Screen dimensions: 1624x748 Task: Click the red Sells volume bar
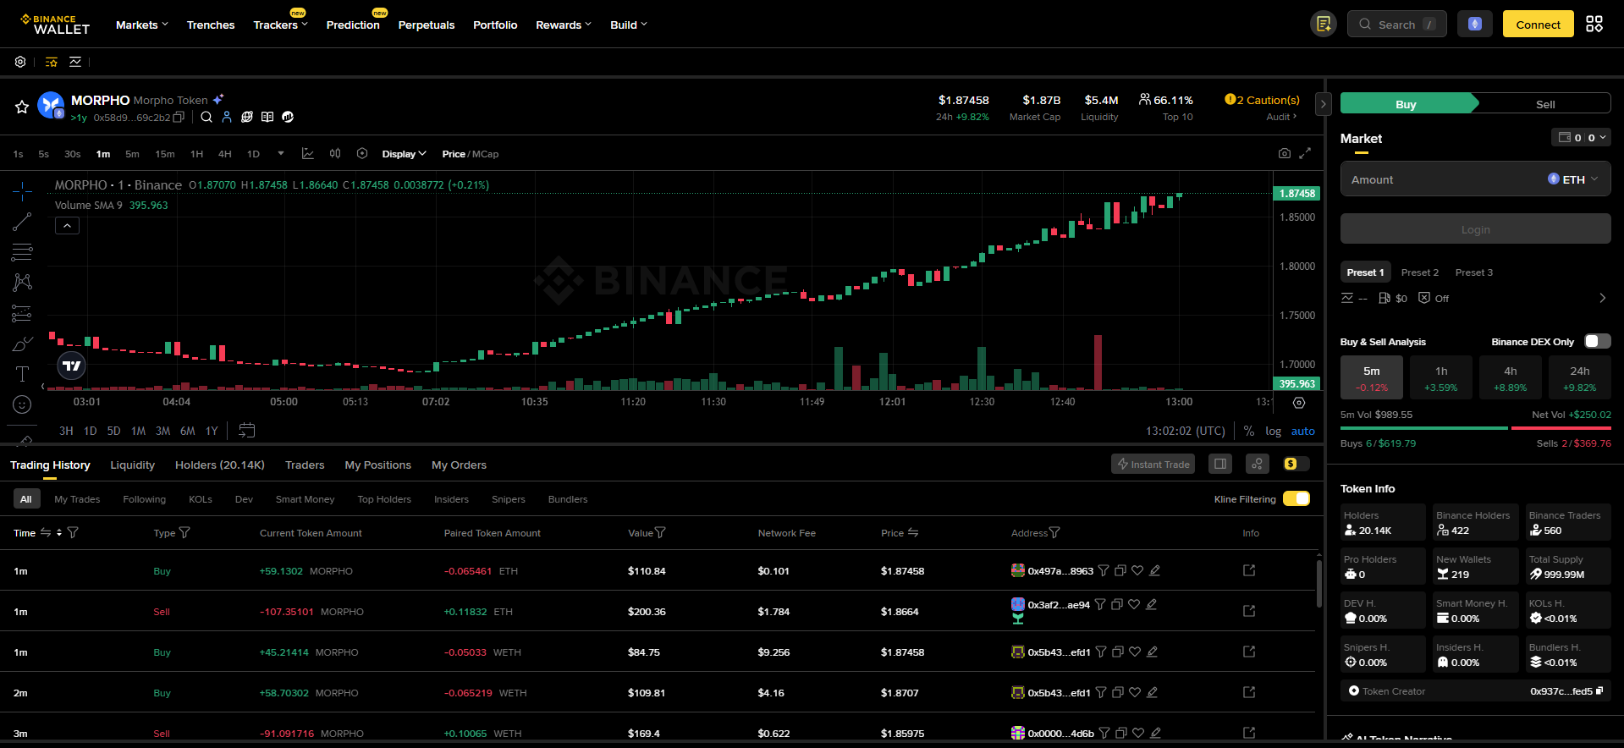coord(1561,428)
